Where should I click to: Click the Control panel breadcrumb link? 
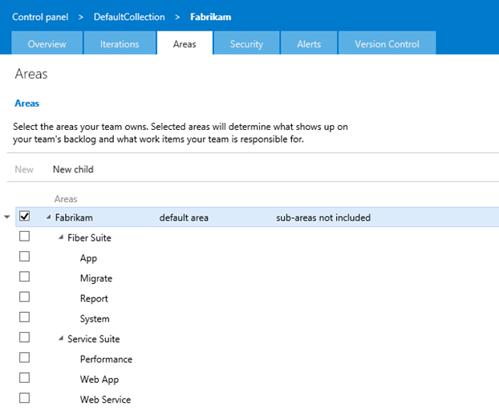point(40,17)
